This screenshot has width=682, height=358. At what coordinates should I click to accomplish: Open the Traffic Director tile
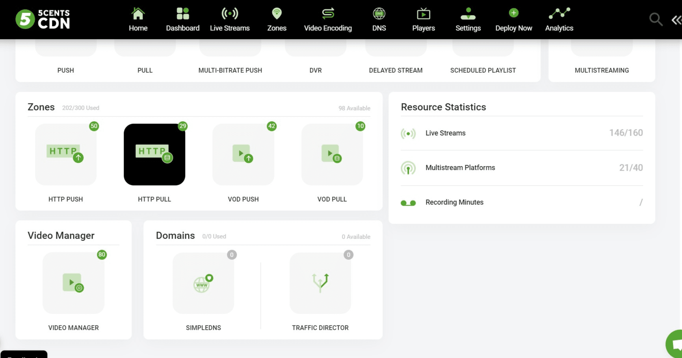click(320, 283)
